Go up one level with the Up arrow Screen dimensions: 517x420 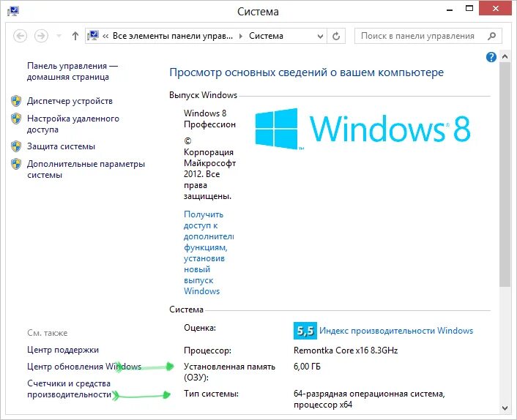tap(75, 36)
